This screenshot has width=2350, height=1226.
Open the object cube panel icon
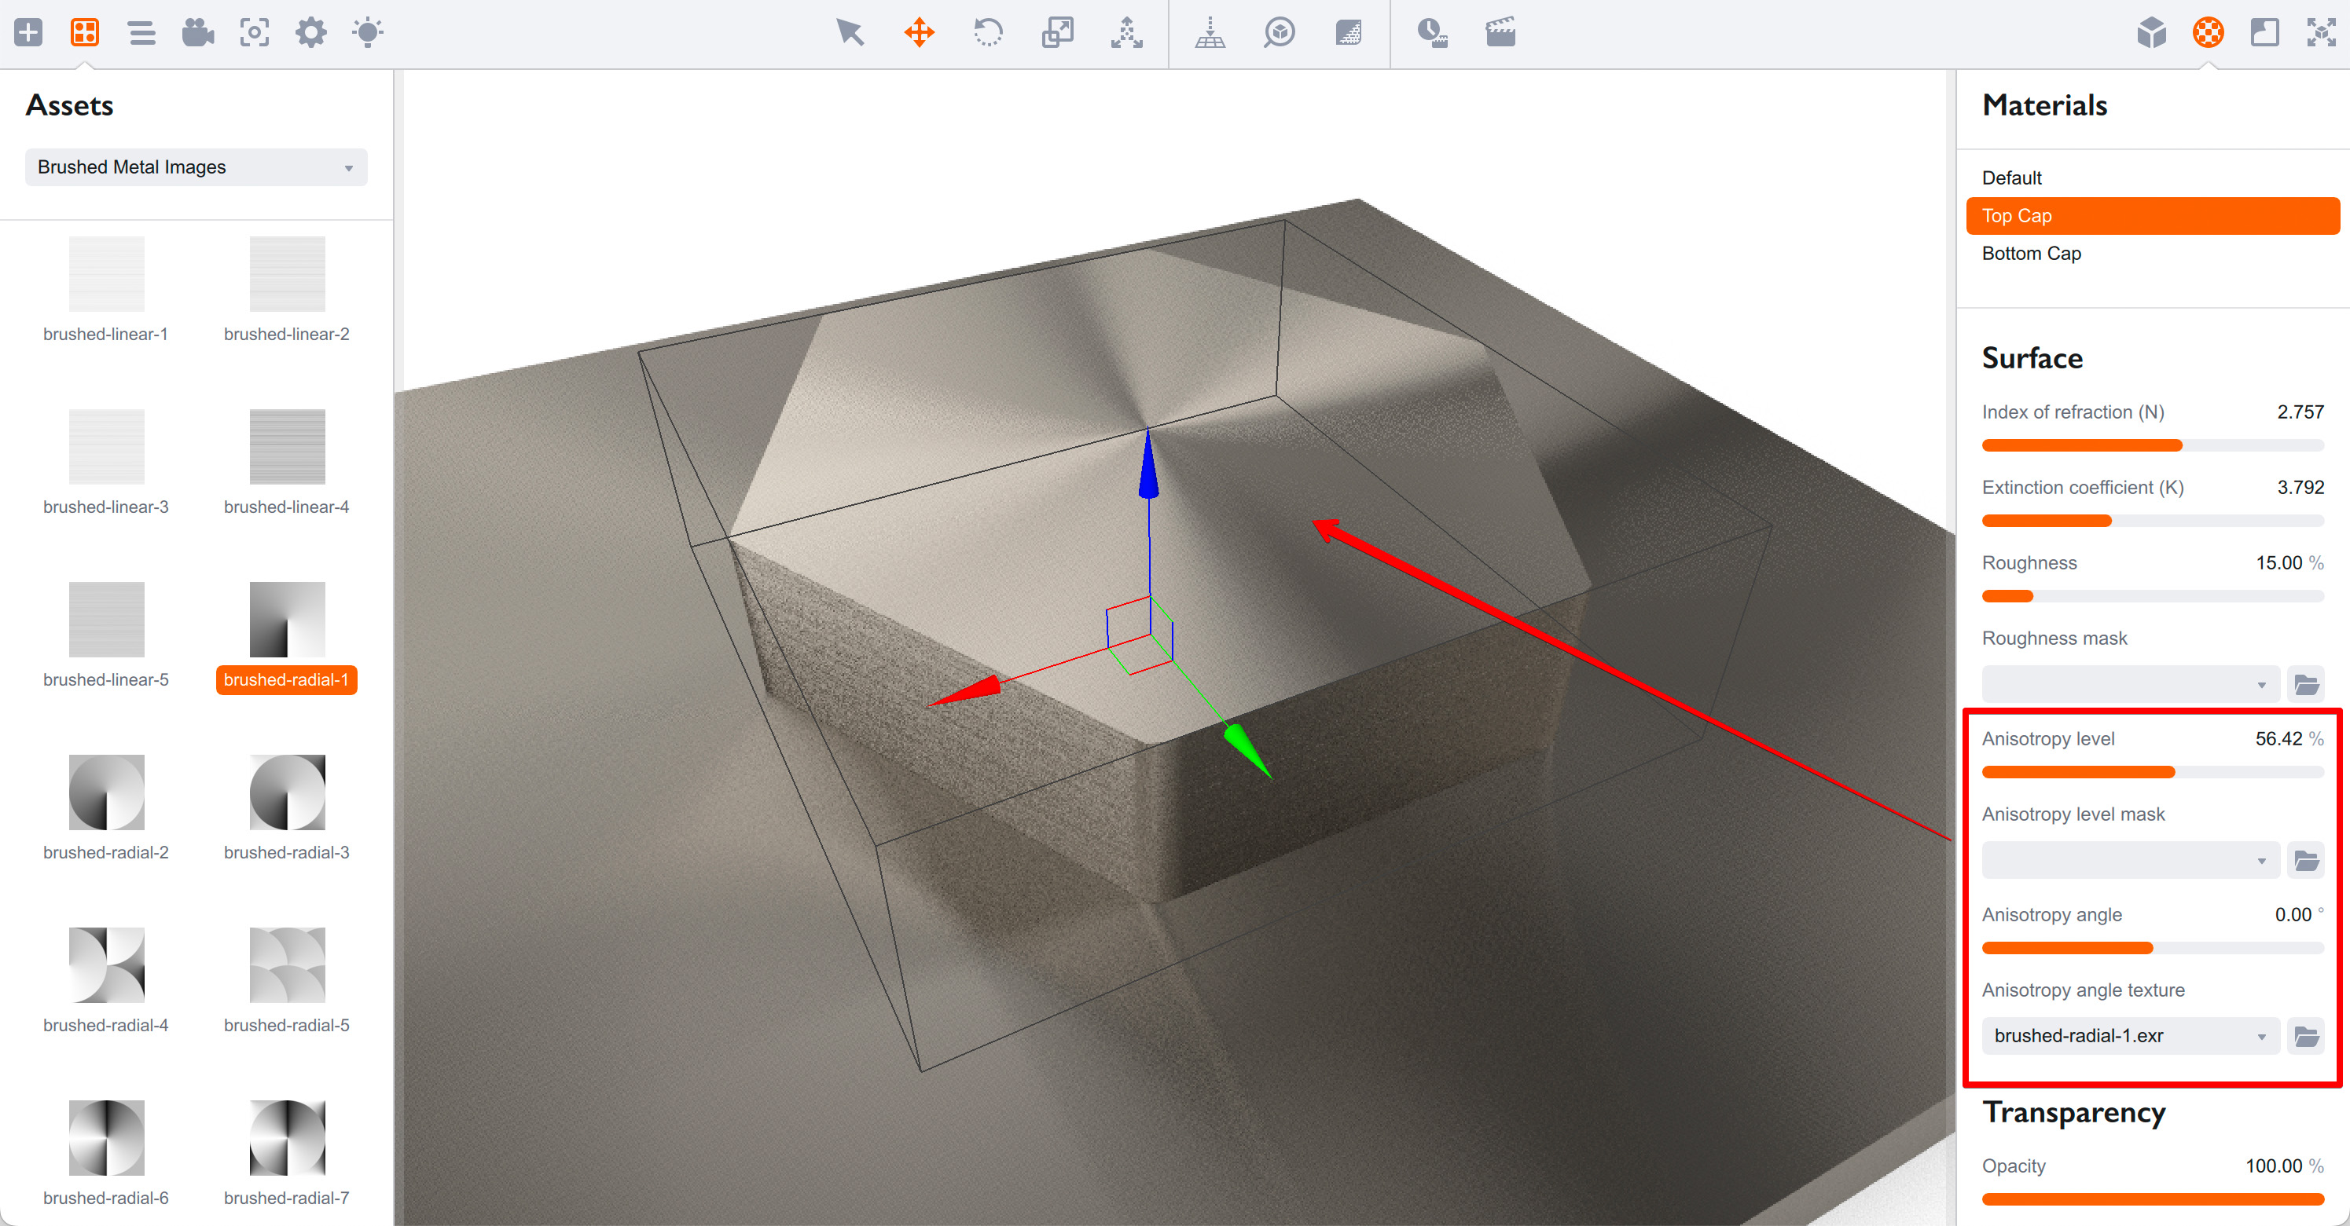(x=2151, y=33)
